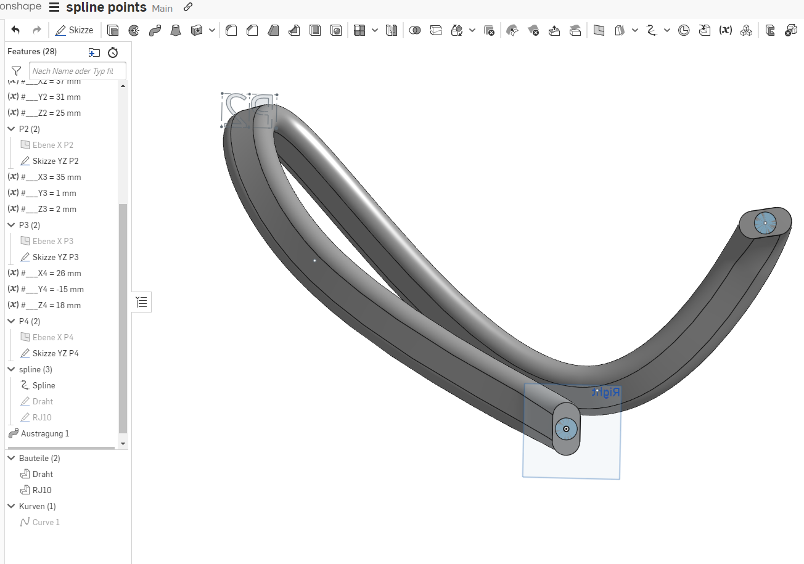Screen dimensions: 804x564
Task: Select the Draht sketch under spline folder
Action: click(43, 401)
